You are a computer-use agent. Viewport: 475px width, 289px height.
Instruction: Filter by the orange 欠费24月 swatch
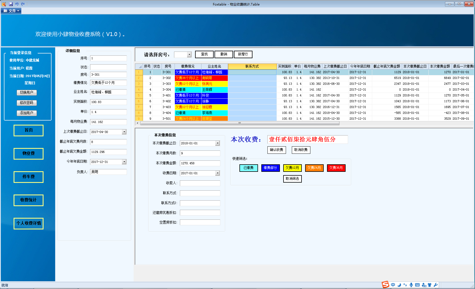tap(314, 168)
